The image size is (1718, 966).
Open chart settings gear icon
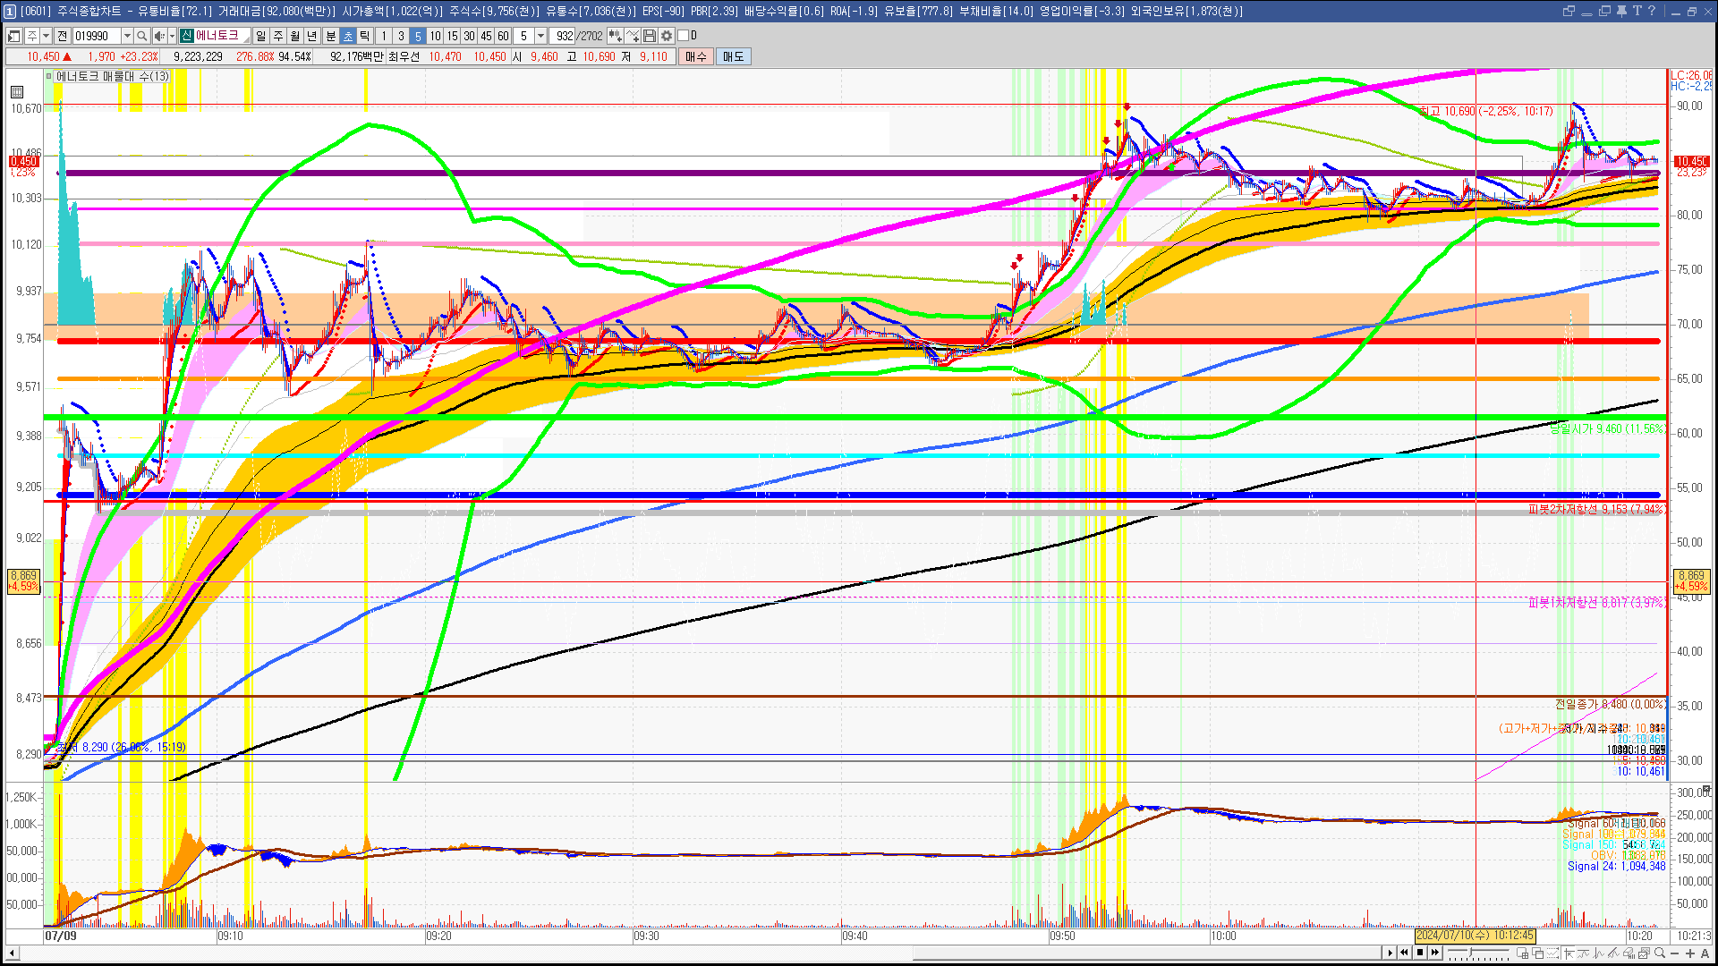(667, 36)
